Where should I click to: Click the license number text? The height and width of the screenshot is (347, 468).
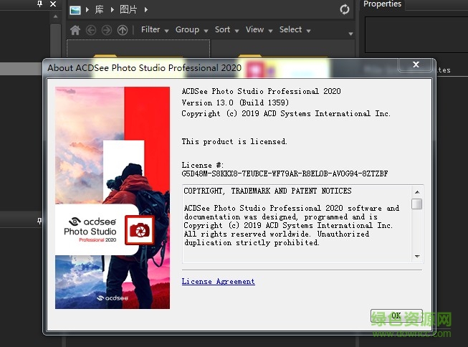coord(285,173)
